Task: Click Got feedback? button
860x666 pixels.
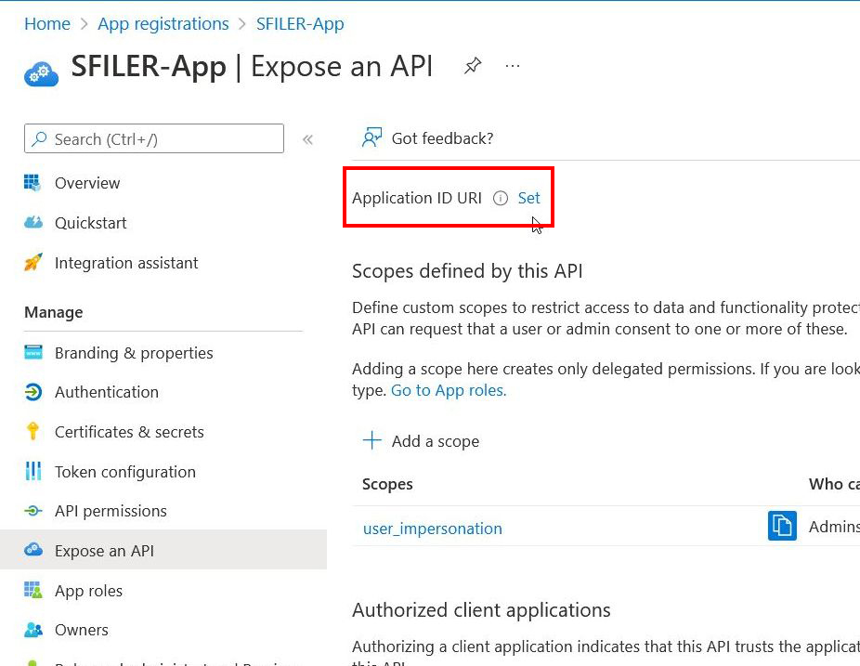Action: coord(428,138)
